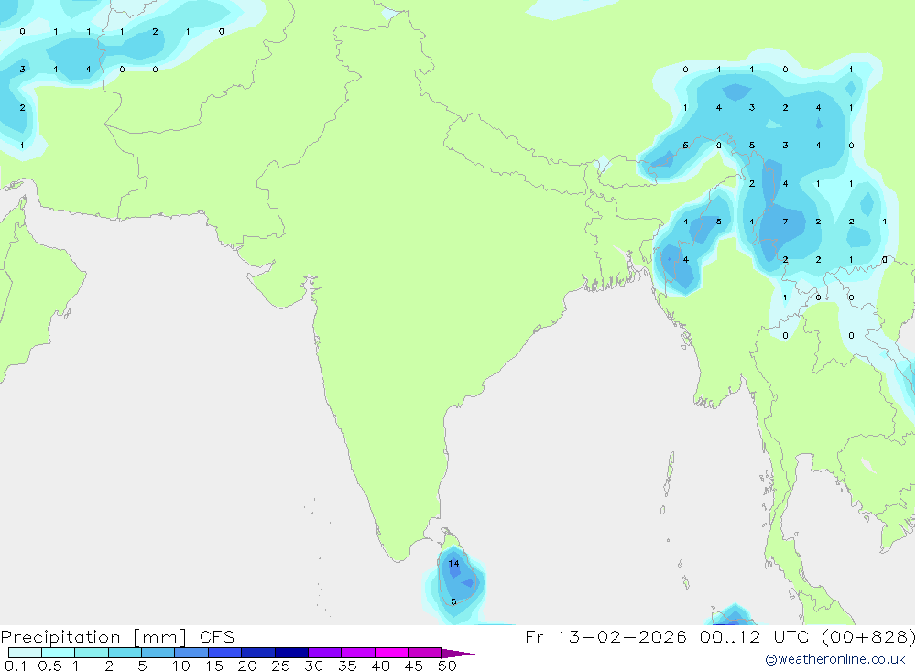Screen dimensions: 916x671
Task: Pick the 2–5 mm legend color swatch
Action: point(125,653)
